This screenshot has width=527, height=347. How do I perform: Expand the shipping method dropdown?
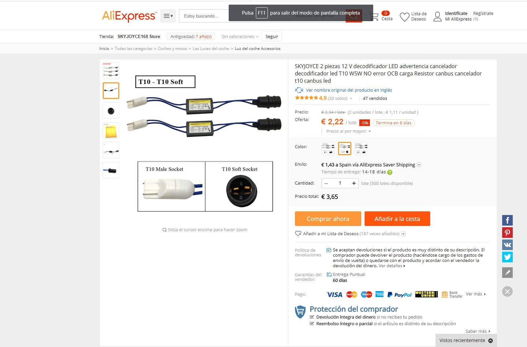(419, 165)
